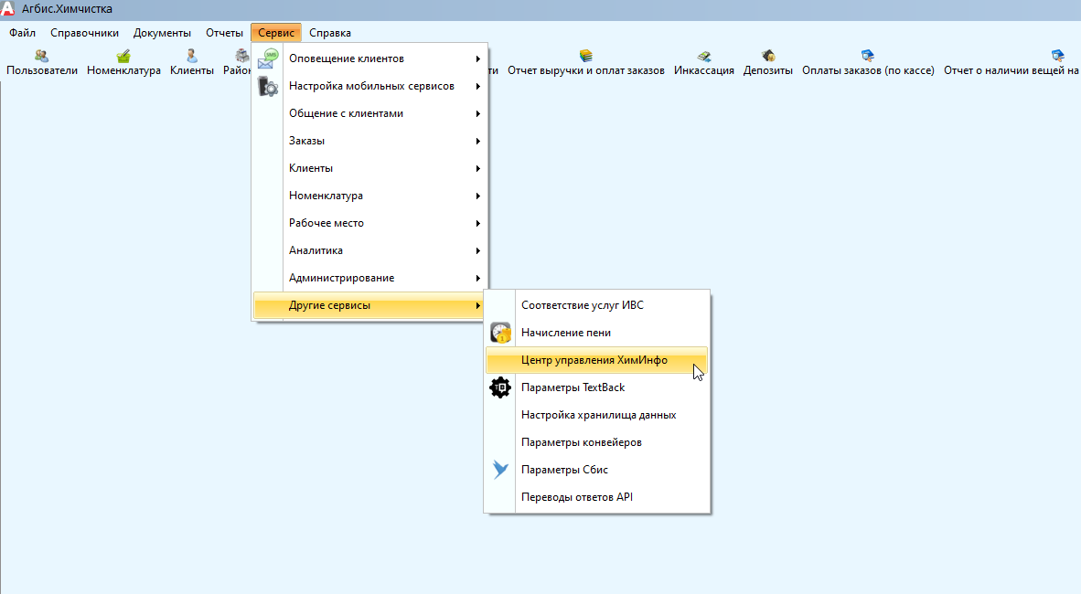Click the Параметры TextBack gear icon
The height and width of the screenshot is (594, 1081).
point(500,387)
